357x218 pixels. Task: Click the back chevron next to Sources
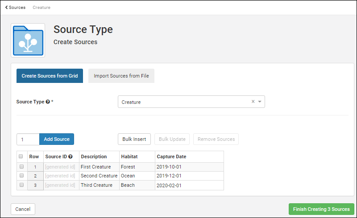(x=6, y=8)
